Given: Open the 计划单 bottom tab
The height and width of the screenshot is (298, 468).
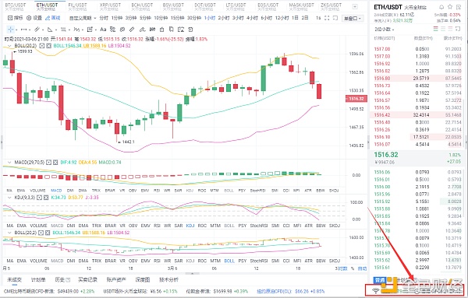Looking at the screenshot, I should point(38,279).
